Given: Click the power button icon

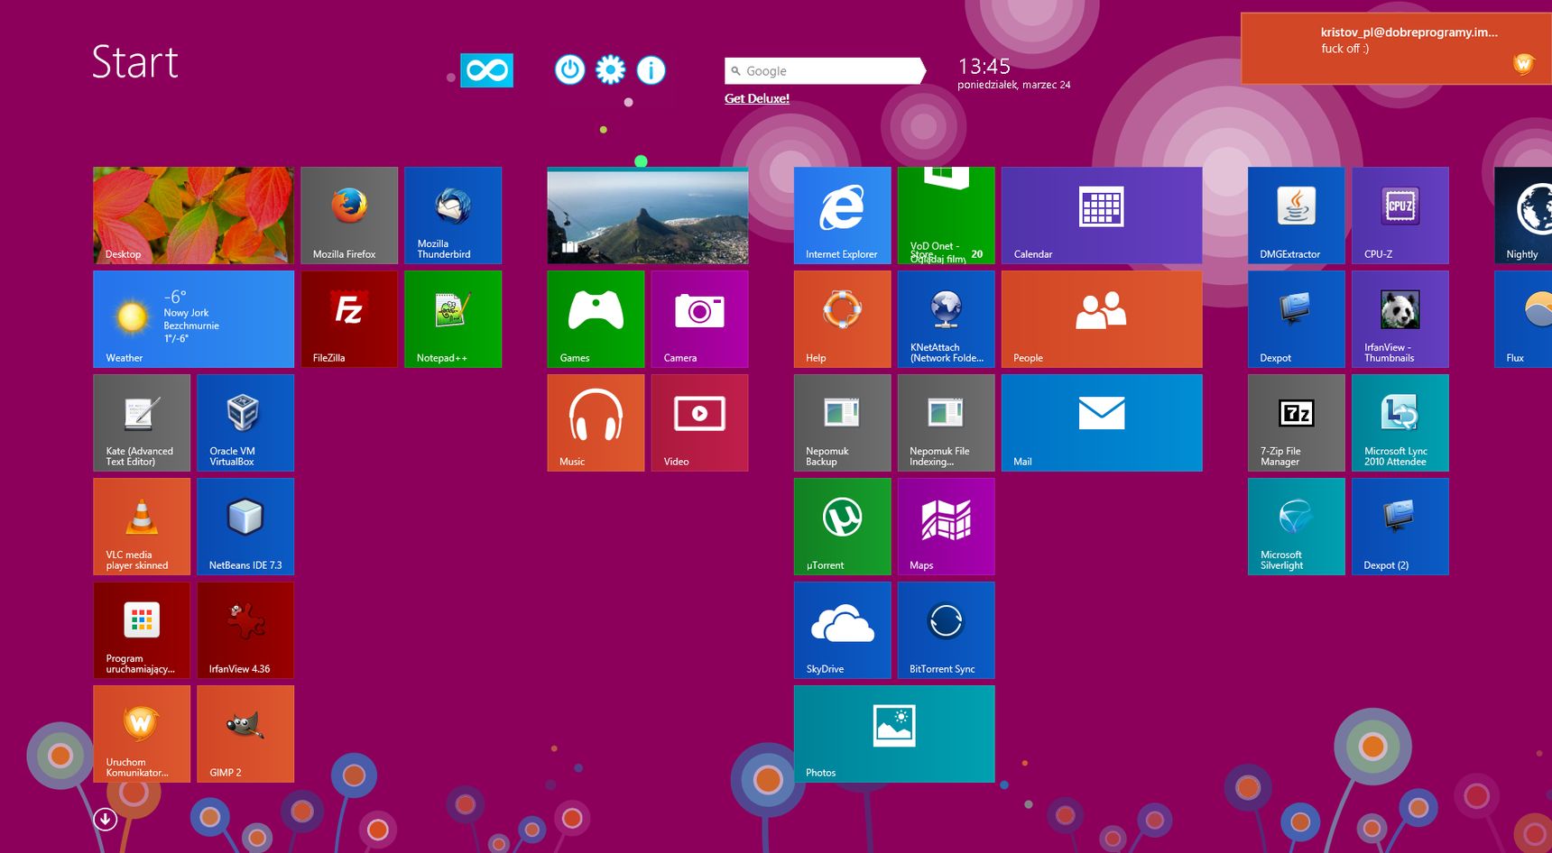Looking at the screenshot, I should [x=569, y=69].
